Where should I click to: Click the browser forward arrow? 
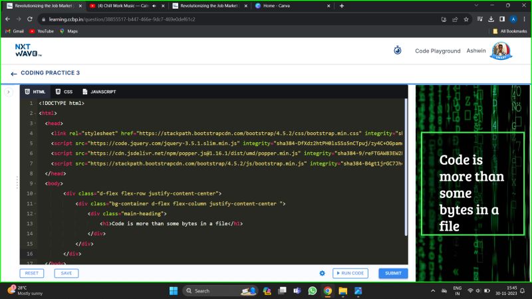tap(19, 19)
